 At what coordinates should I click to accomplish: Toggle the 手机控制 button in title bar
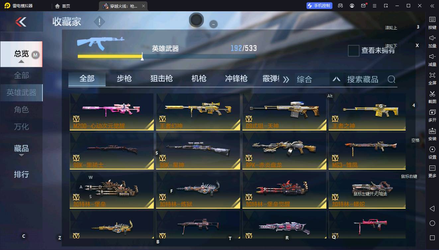[x=319, y=6]
